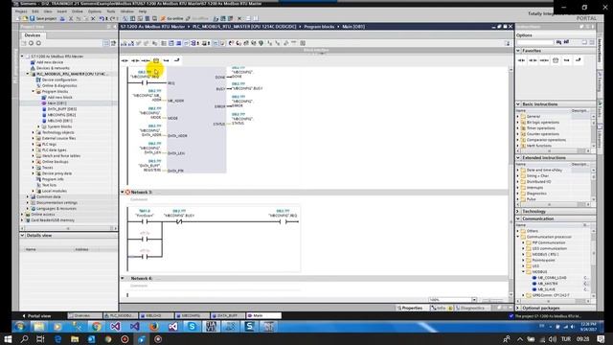Click the instructions search input field
The height and width of the screenshot is (345, 613).
(535, 42)
